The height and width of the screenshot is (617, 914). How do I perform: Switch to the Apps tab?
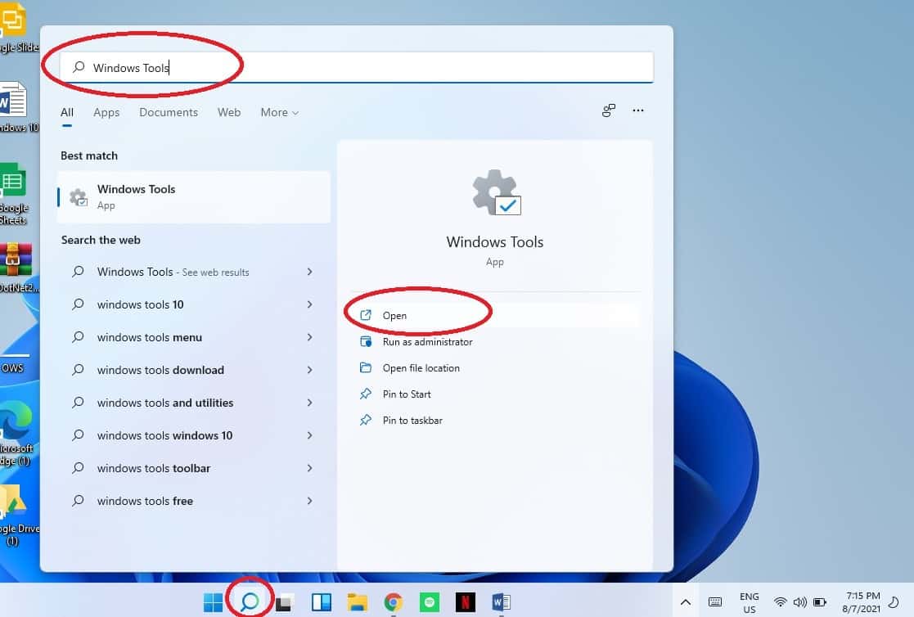tap(106, 112)
